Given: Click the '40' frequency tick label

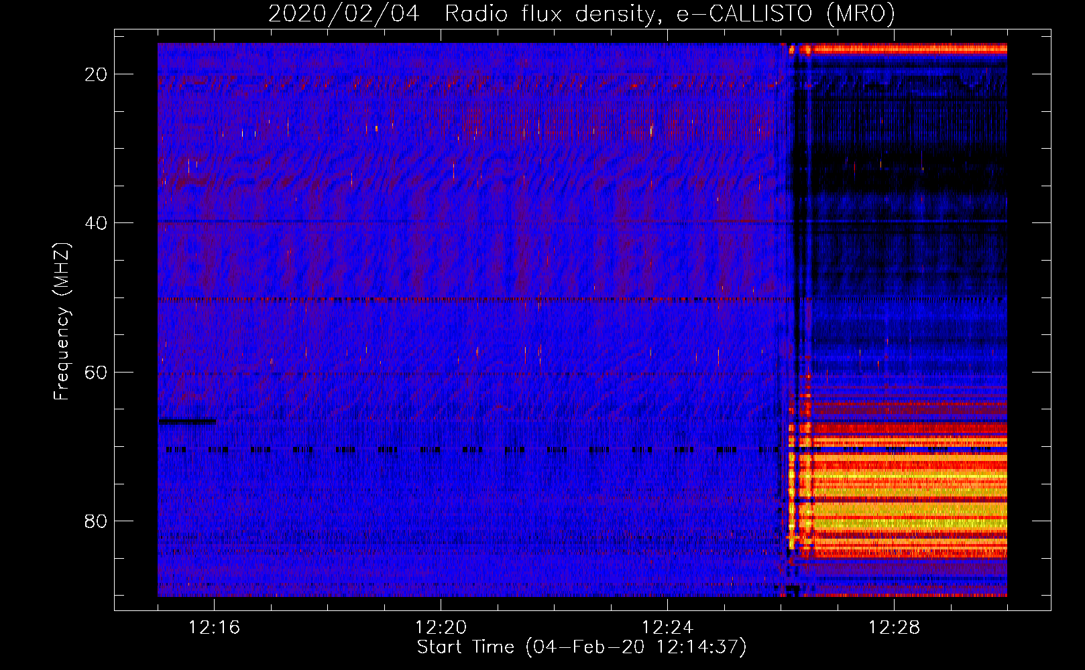Looking at the screenshot, I should (x=96, y=223).
